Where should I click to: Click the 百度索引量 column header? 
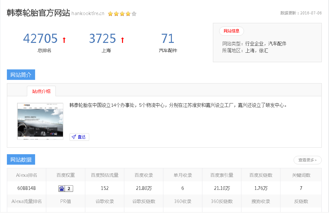tap(222, 175)
